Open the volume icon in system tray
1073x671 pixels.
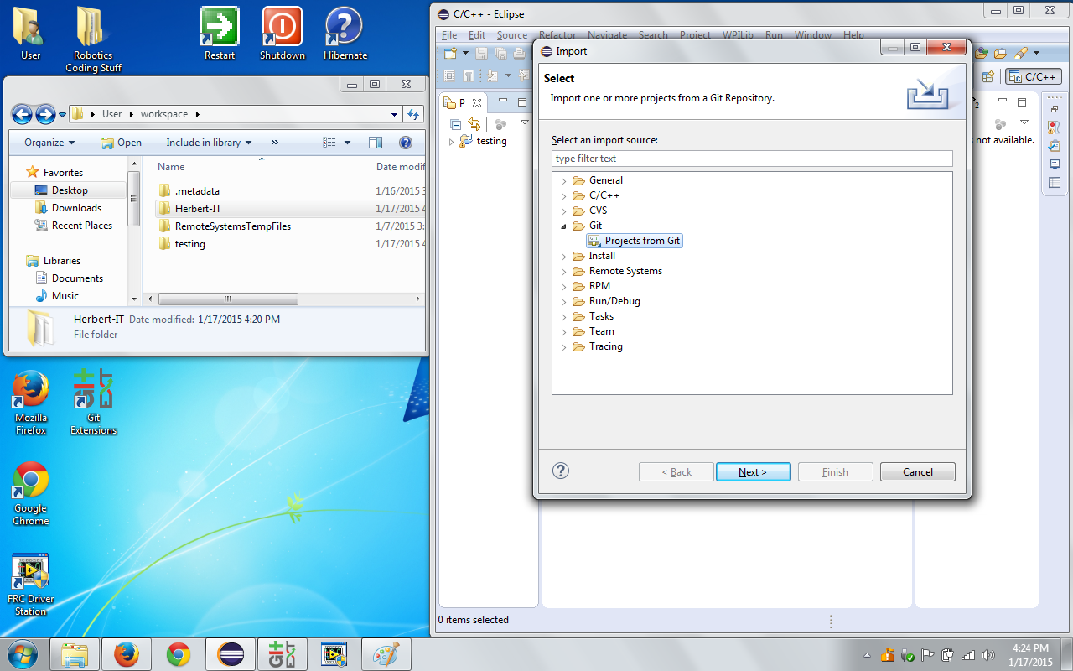click(988, 655)
